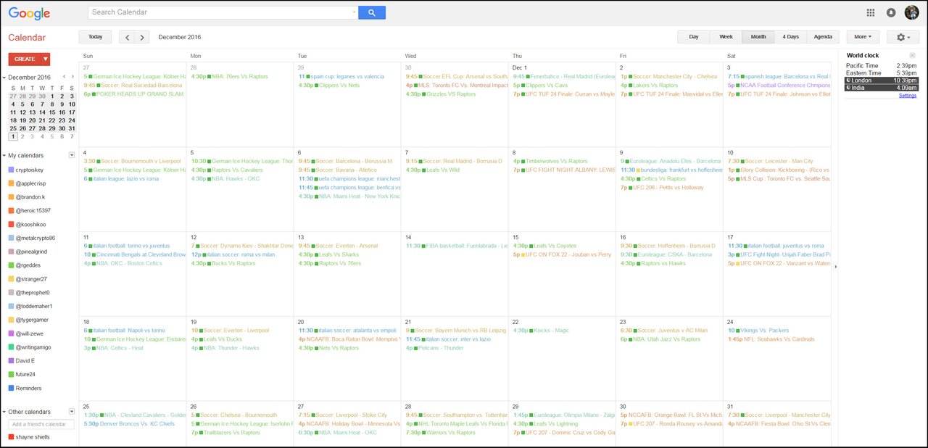Viewport: 928px width, 448px height.
Task: Click the Add a friend's calendar field
Action: tap(41, 424)
